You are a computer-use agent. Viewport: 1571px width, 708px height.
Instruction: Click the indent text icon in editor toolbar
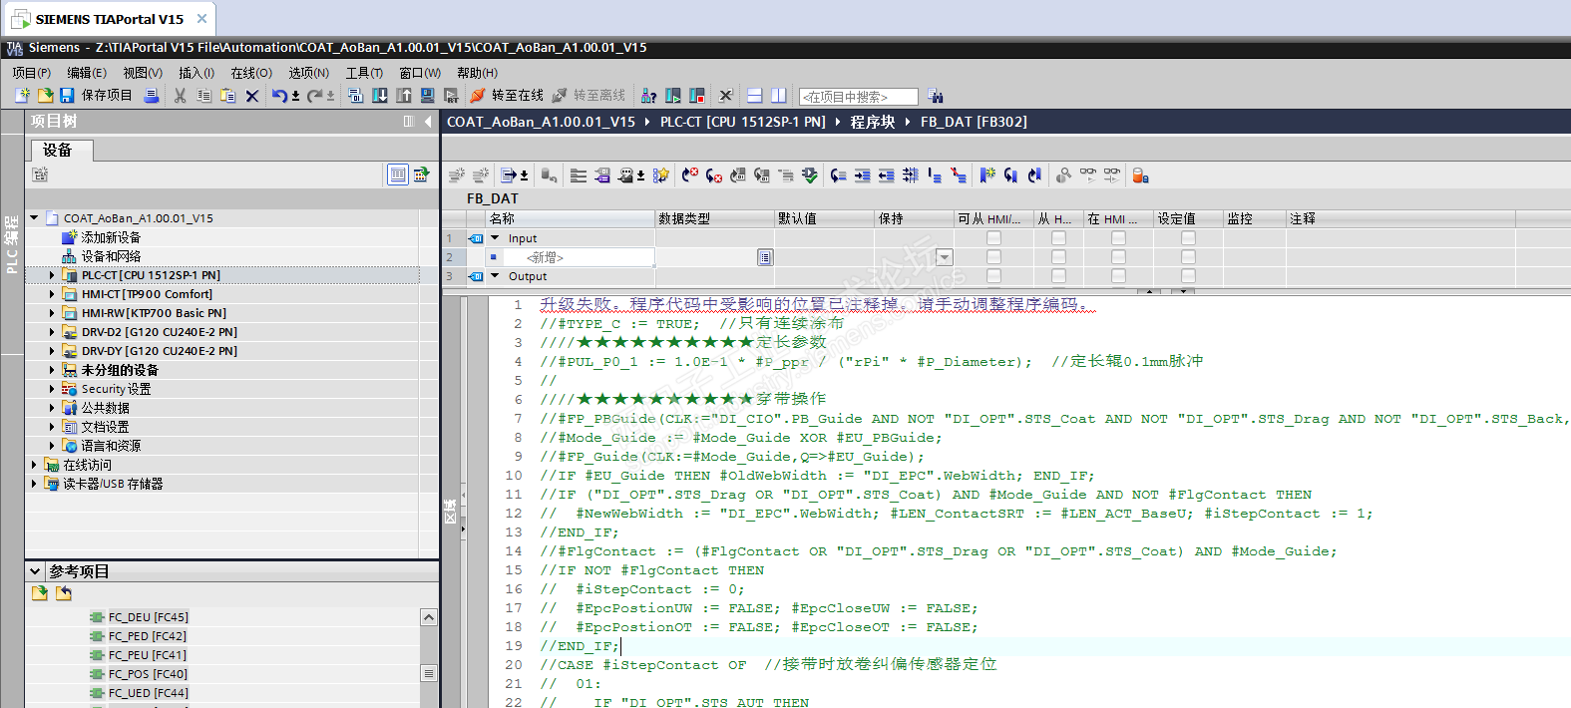click(863, 176)
